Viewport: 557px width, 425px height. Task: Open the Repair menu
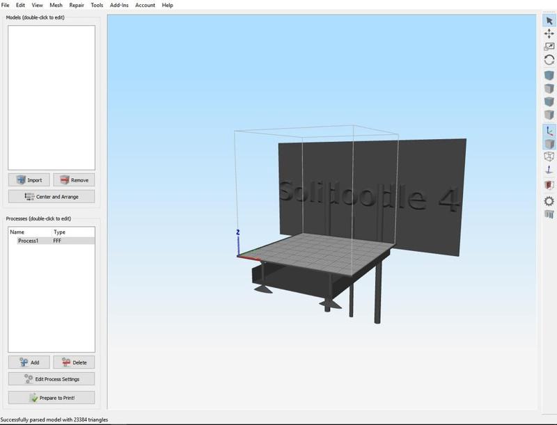point(77,5)
